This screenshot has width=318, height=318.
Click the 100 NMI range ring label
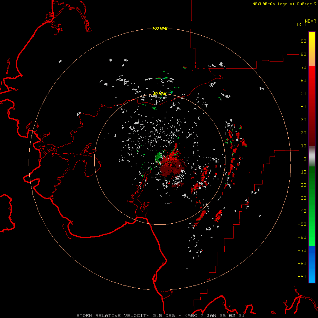coord(160,28)
